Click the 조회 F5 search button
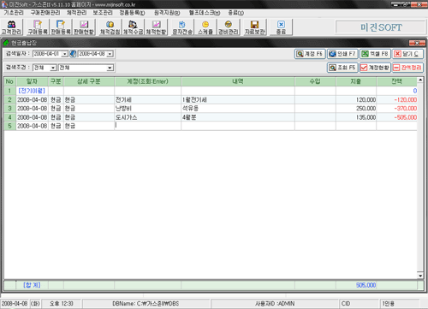Image resolution: width=428 pixels, height=309 pixels. (x=342, y=68)
